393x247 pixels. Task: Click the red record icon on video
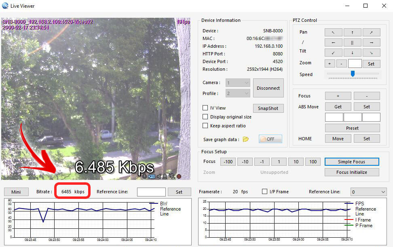tap(179, 176)
